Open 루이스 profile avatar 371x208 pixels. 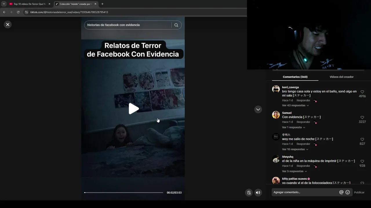point(276,137)
